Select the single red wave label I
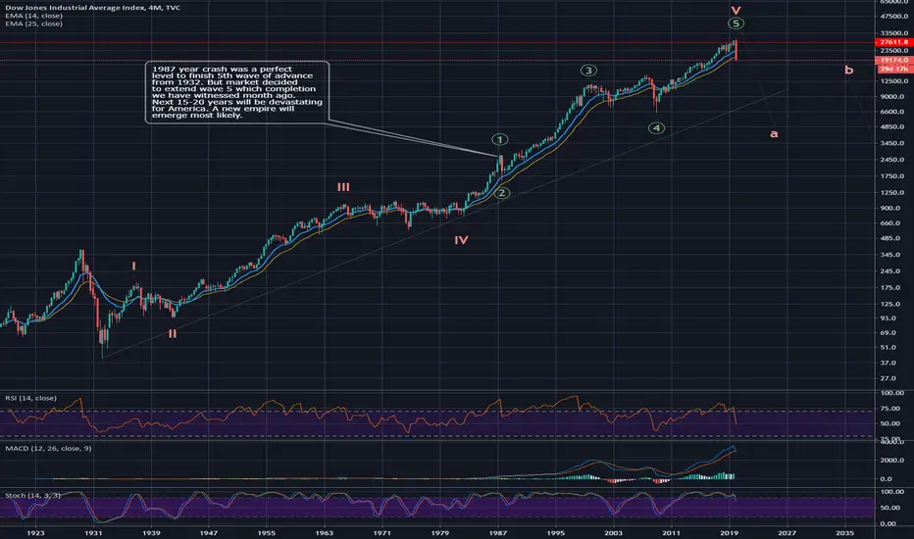This screenshot has height=539, width=914. tap(134, 267)
